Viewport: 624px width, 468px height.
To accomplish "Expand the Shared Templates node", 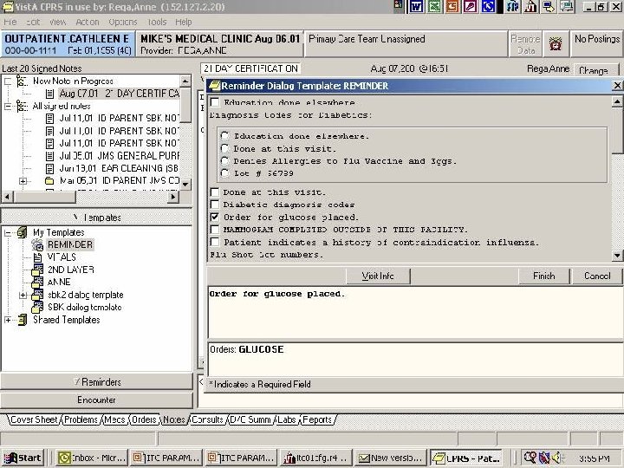I will click(8, 320).
